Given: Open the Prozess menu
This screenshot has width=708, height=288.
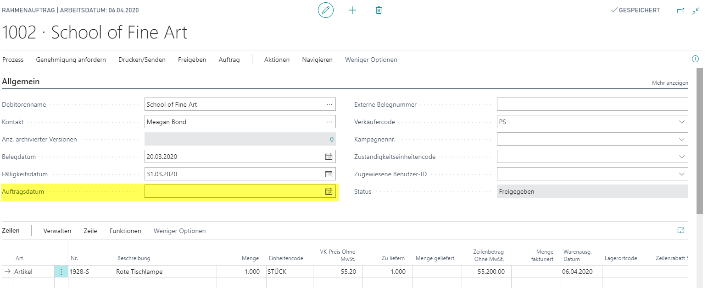Looking at the screenshot, I should [13, 60].
